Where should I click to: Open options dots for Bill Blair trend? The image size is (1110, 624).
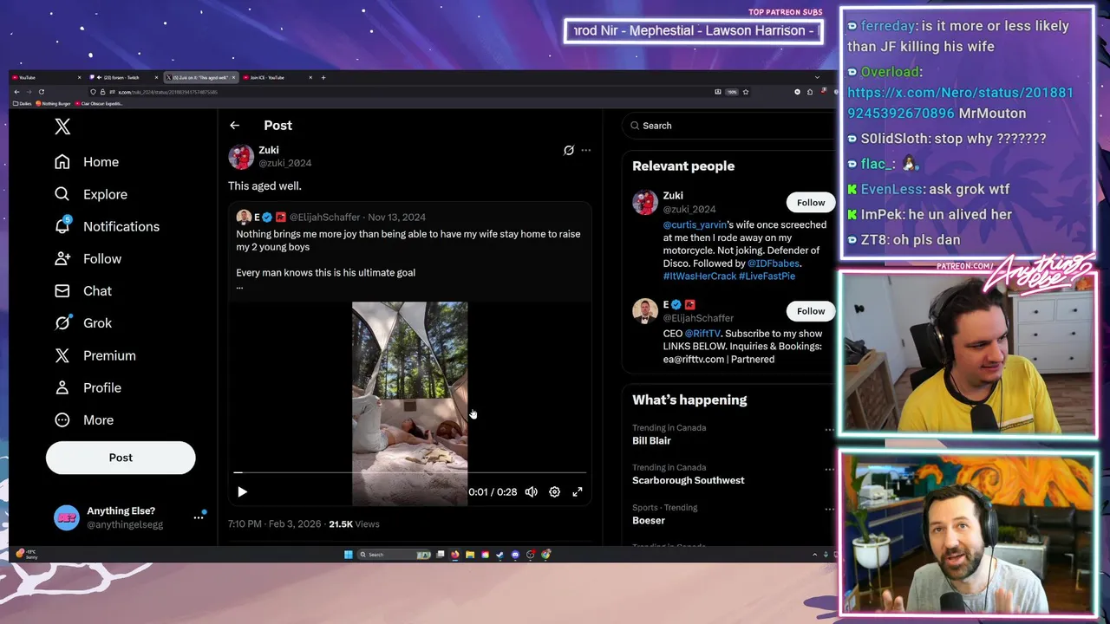pos(829,429)
